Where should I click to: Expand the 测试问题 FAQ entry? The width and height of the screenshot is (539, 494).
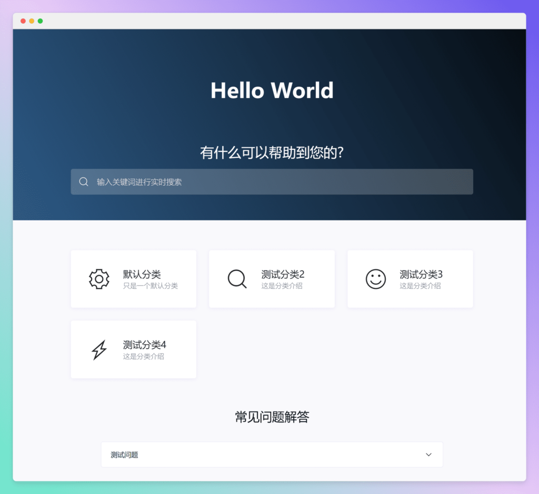[x=272, y=454]
